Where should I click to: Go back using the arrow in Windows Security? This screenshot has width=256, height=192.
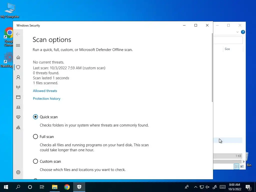click(x=18, y=34)
